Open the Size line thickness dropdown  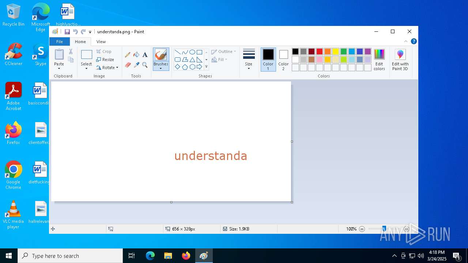tap(249, 60)
